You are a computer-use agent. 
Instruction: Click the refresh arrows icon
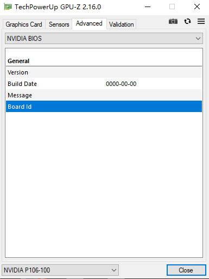click(x=187, y=21)
